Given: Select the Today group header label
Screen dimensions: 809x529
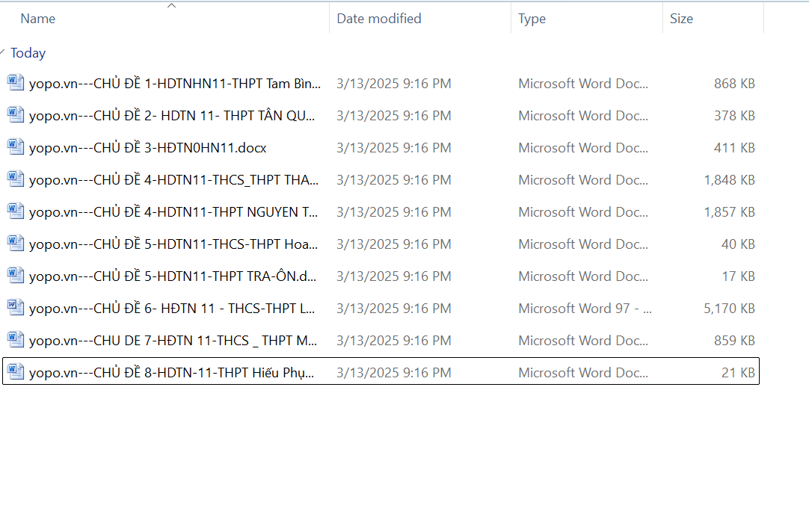Looking at the screenshot, I should [28, 53].
